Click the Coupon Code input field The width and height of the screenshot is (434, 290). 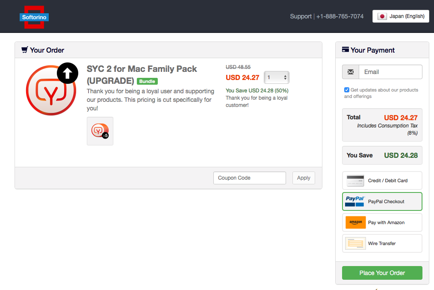pyautogui.click(x=249, y=178)
